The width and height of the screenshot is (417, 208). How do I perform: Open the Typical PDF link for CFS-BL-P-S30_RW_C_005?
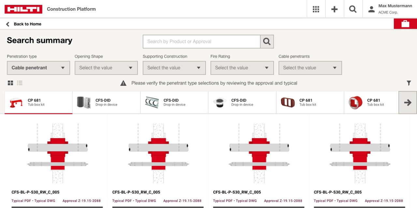pyautogui.click(x=21, y=201)
